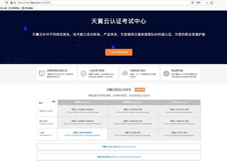Open E-Cloud Certified Developer-Expert cell
This screenshot has width=227, height=161.
click(x=179, y=111)
